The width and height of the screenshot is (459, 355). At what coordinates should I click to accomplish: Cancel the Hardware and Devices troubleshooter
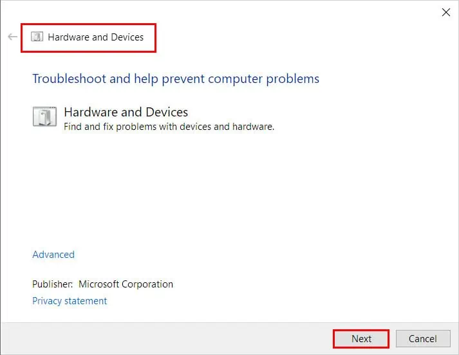click(x=423, y=339)
